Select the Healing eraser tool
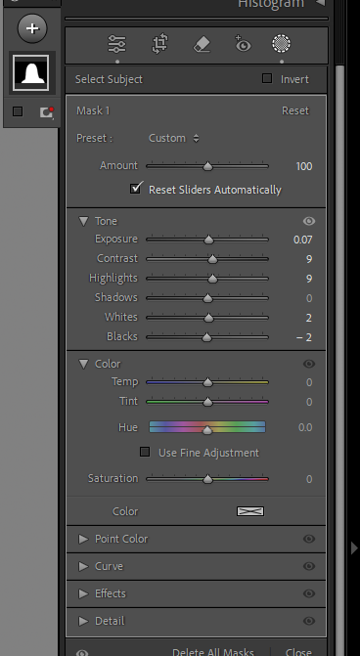The image size is (360, 656). click(202, 44)
